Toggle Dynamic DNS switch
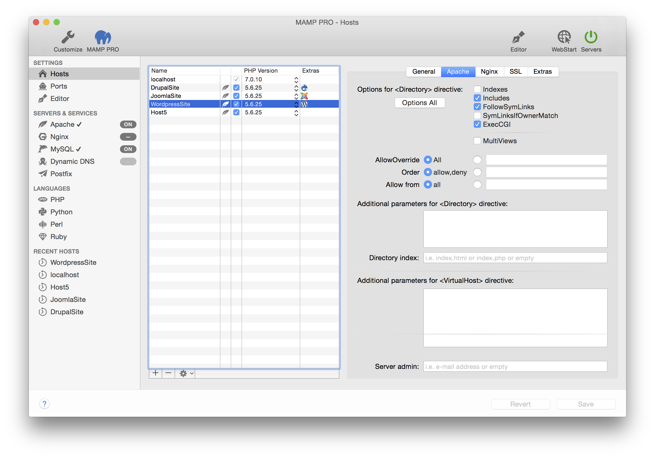 pyautogui.click(x=128, y=162)
